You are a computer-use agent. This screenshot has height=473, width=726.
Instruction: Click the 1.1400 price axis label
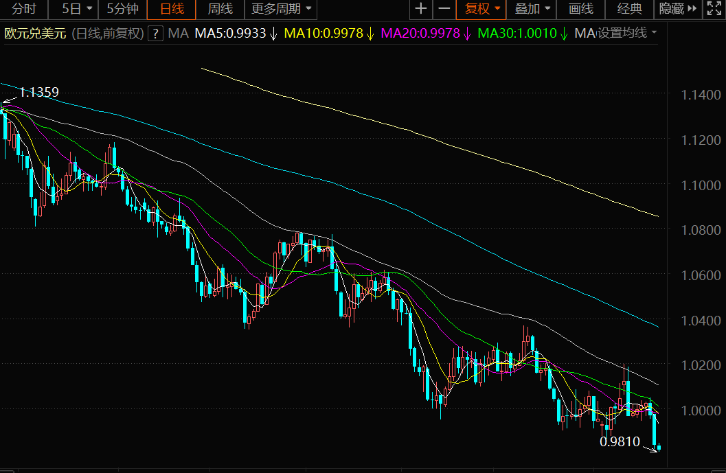(x=701, y=95)
